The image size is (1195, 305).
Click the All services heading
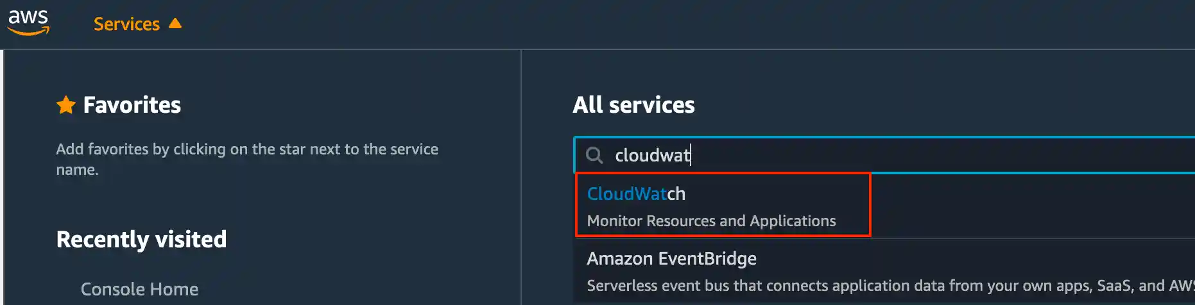click(x=633, y=105)
